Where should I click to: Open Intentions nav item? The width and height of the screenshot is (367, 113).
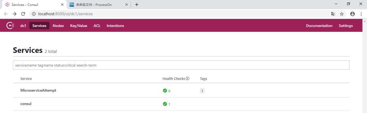115,26
